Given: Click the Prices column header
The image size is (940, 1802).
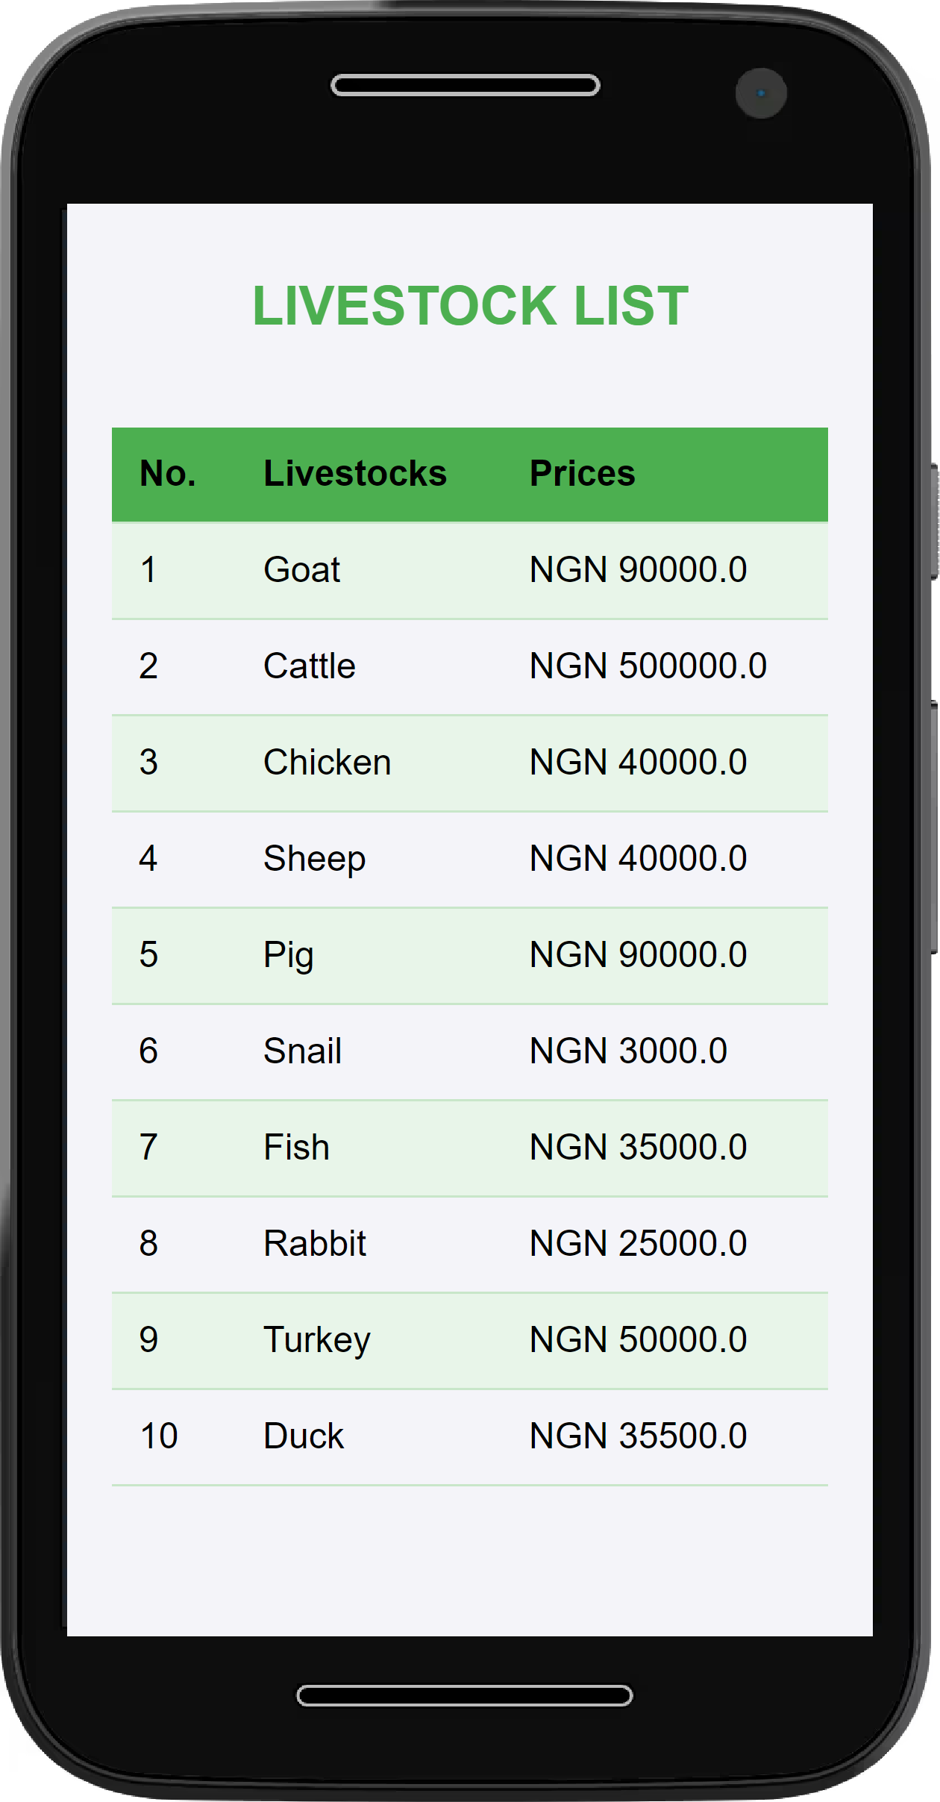Looking at the screenshot, I should click(x=582, y=473).
